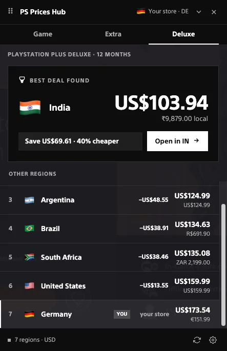Select the Germany row
The image size is (227, 351).
[x=110, y=314]
